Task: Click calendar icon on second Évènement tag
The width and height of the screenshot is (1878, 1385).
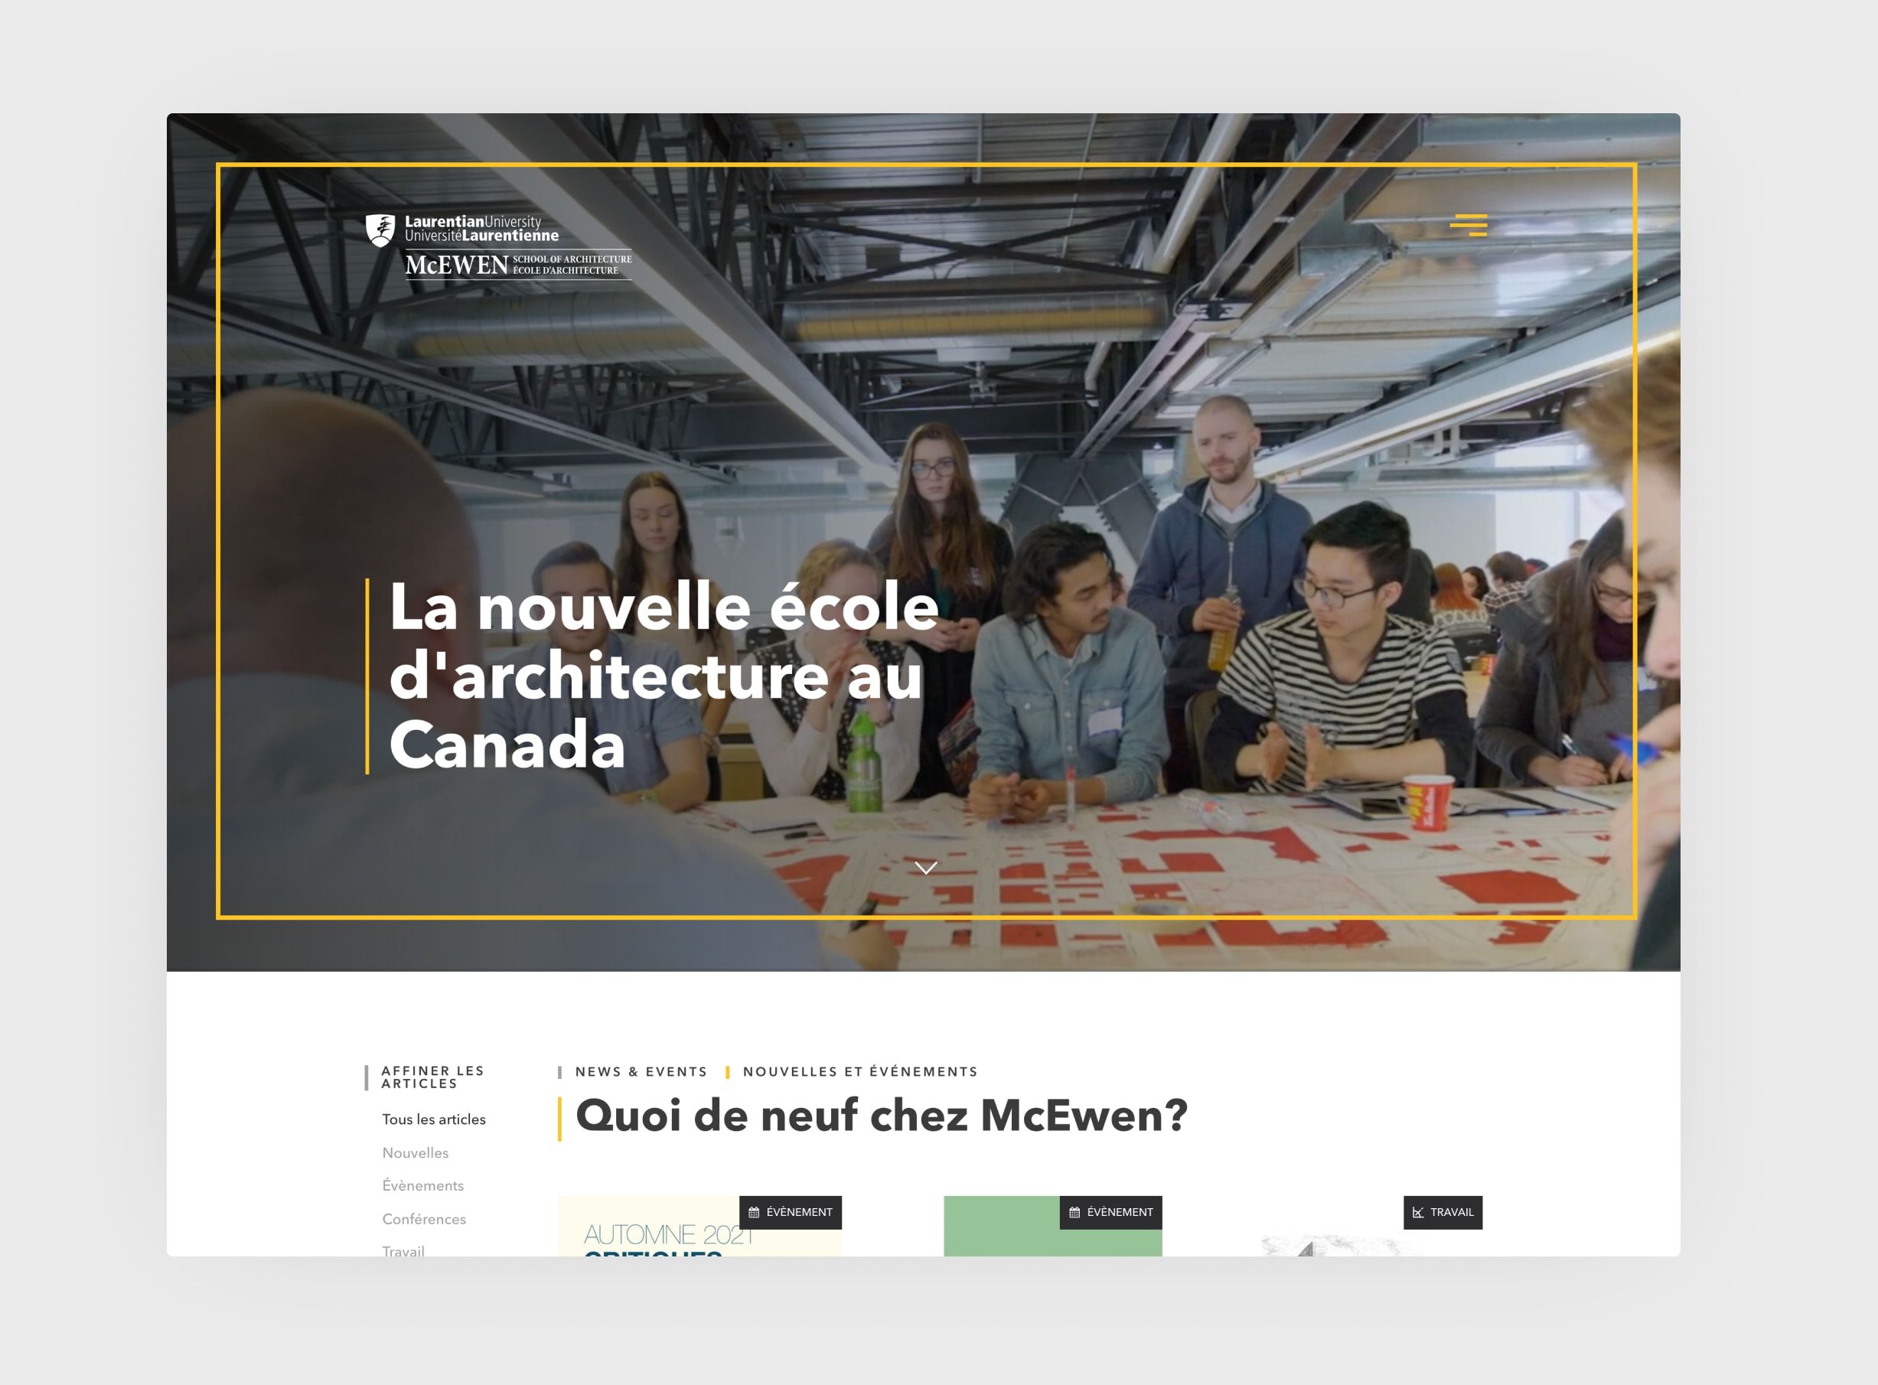Action: 1074,1212
